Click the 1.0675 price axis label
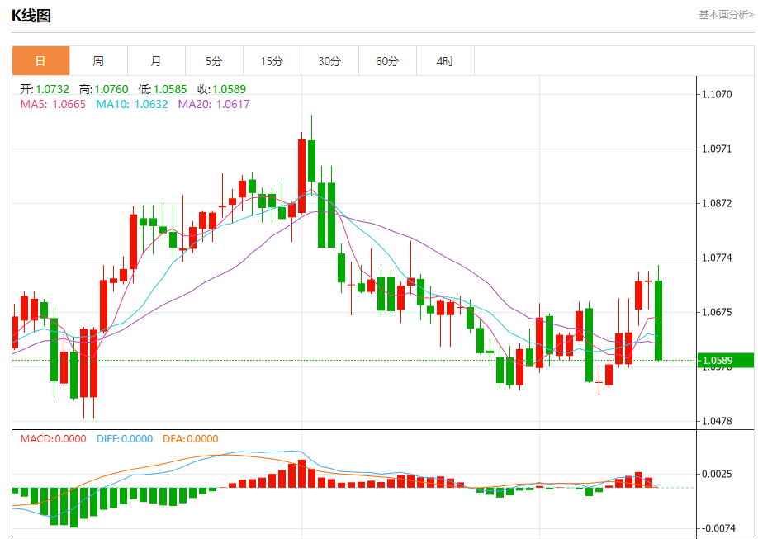This screenshot has width=758, height=539. 717,312
